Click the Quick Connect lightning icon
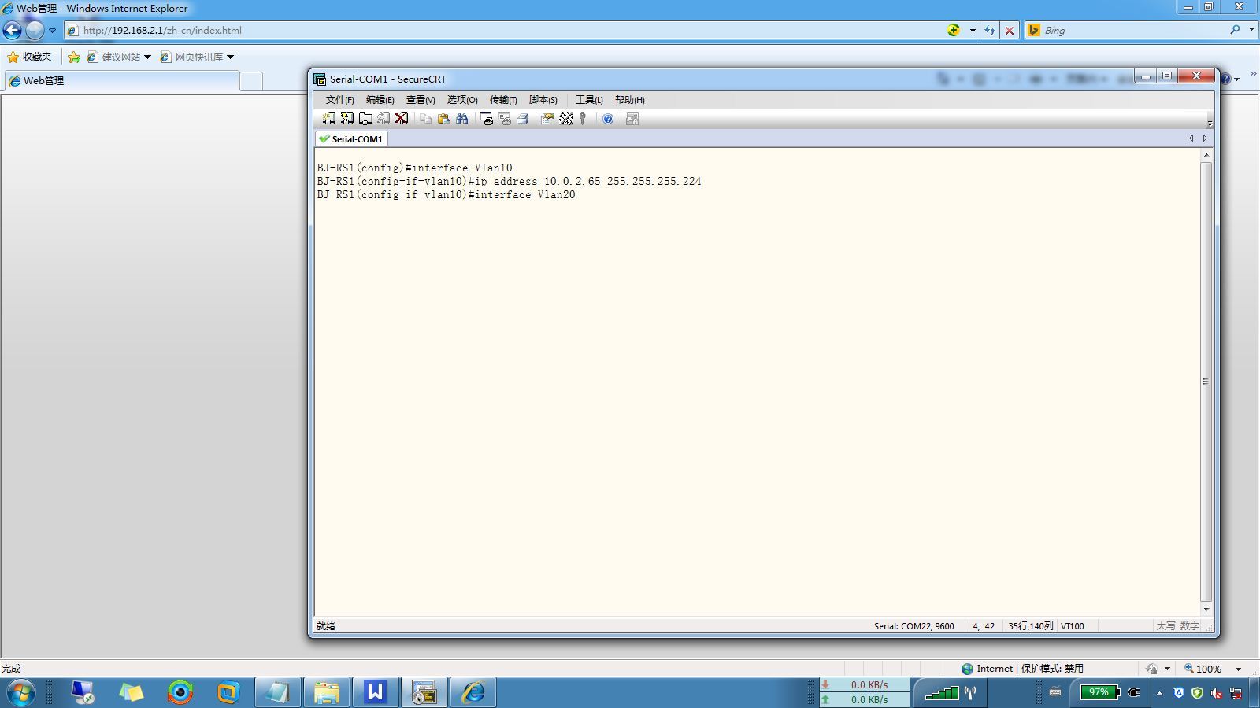Screen dimensions: 1260x708 347,119
